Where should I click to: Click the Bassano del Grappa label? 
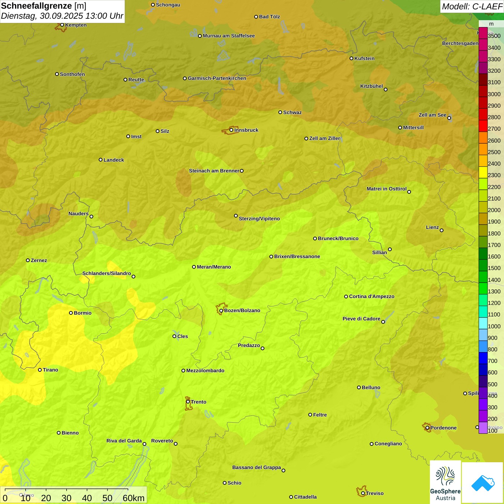pos(256,467)
